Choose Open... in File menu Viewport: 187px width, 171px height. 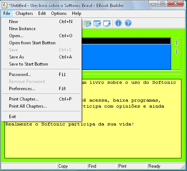tap(41, 36)
